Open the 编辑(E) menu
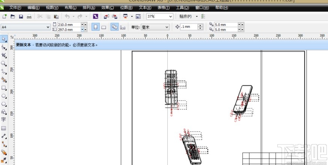328x165 pixels. click(x=33, y=8)
